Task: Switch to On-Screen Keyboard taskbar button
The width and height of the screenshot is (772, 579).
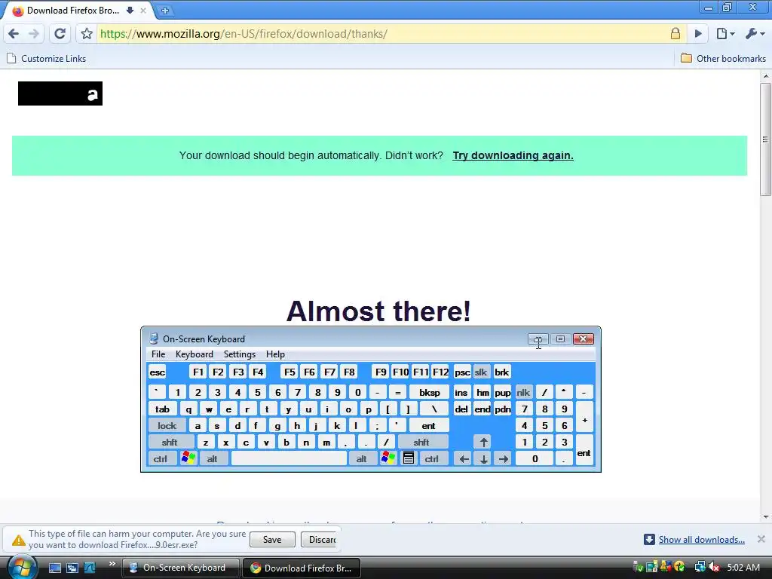Action: coord(180,568)
